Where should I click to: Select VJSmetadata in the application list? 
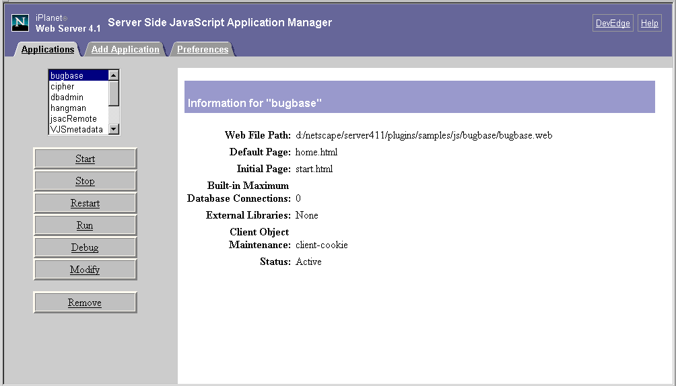[x=78, y=129]
